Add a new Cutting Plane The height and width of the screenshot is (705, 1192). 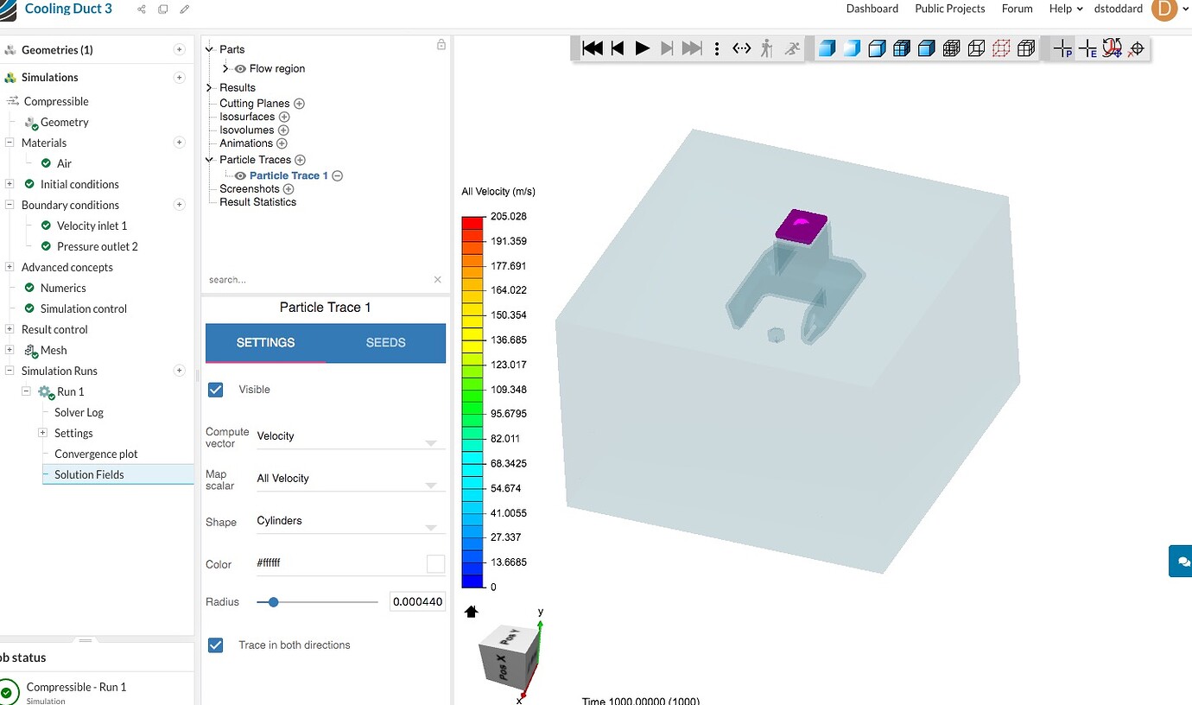(299, 103)
